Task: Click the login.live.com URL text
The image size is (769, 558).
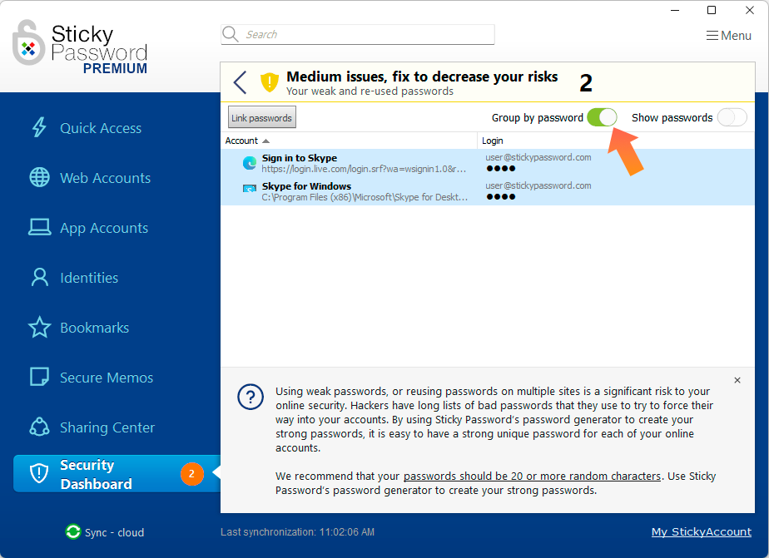Action: coord(364,169)
